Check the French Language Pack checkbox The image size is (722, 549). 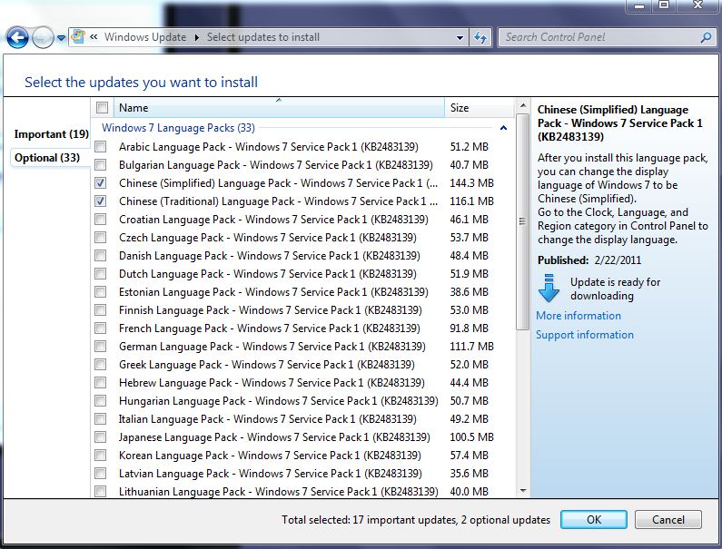click(x=101, y=328)
